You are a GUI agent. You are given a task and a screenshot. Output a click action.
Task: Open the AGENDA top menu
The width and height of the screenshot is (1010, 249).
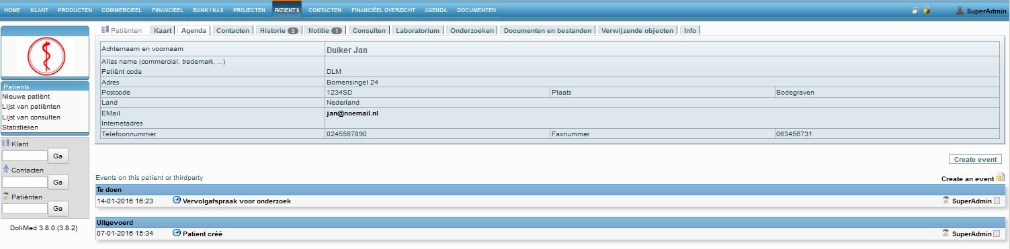coord(435,10)
